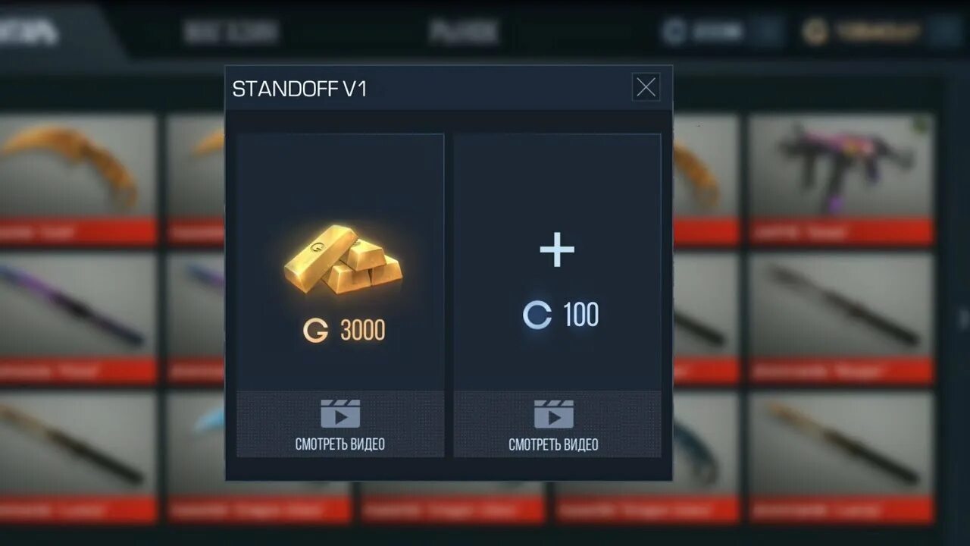Click the clapperboard icon under the gold reward
This screenshot has height=546, width=970.
coord(340,414)
